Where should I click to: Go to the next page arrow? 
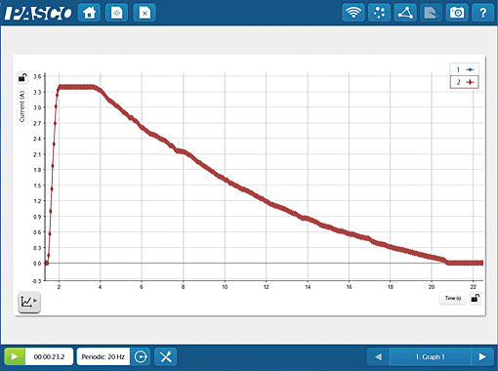482,356
